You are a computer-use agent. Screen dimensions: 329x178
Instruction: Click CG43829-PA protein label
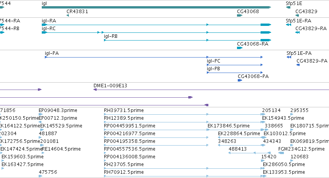[x=312, y=61]
